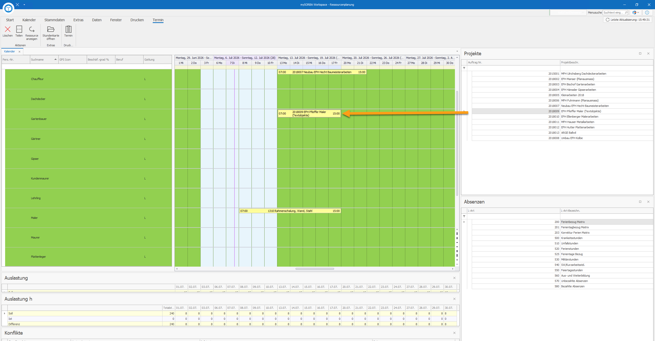
Task: Select the 2018007 Neubau EFH Hecht appointment
Action: point(322,72)
